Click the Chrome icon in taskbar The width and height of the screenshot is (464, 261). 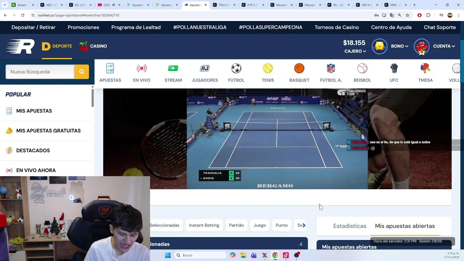pyautogui.click(x=275, y=255)
